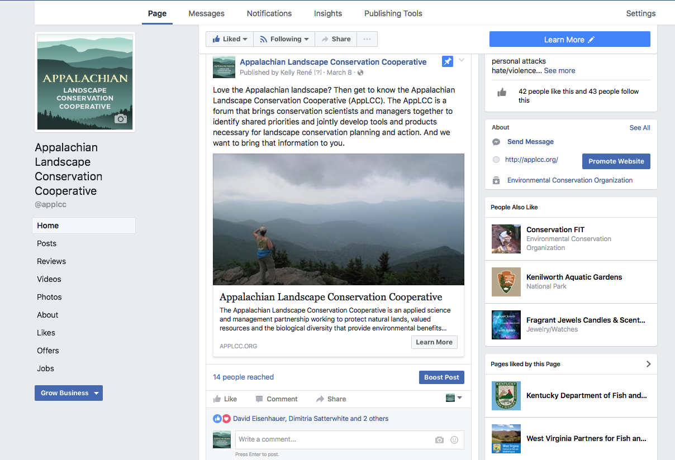Open the http://applcc.org/ link
Image resolution: width=675 pixels, height=460 pixels.
click(531, 160)
